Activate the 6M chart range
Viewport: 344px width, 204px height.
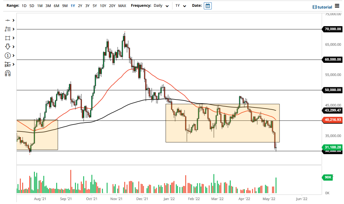[x=56, y=6]
